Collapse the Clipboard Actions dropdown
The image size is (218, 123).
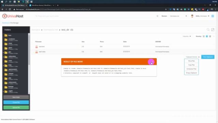(192, 57)
